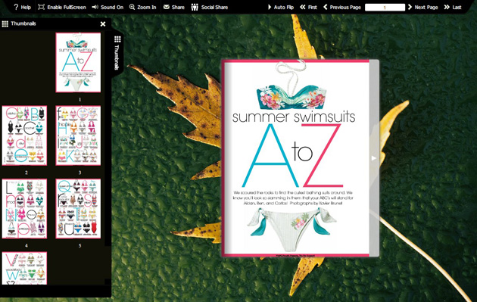Go to First page
The width and height of the screenshot is (477, 302).
308,7
